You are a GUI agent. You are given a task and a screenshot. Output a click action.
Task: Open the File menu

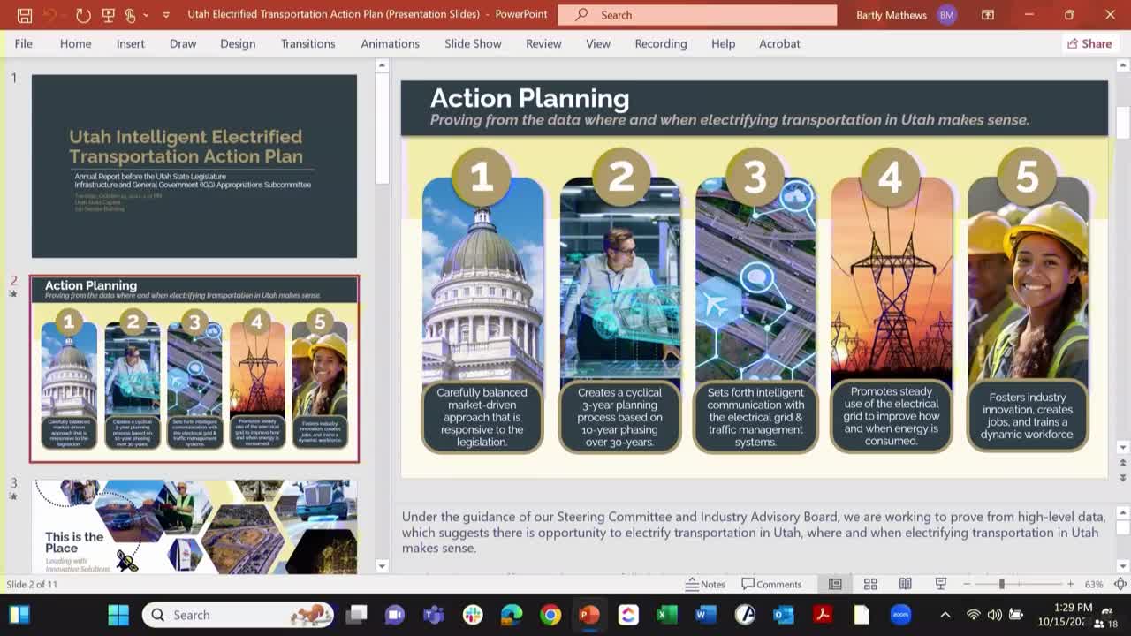tap(24, 43)
